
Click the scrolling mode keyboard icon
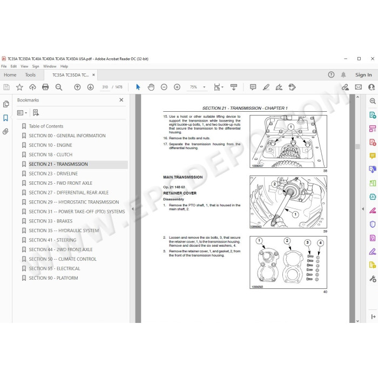coord(234,87)
